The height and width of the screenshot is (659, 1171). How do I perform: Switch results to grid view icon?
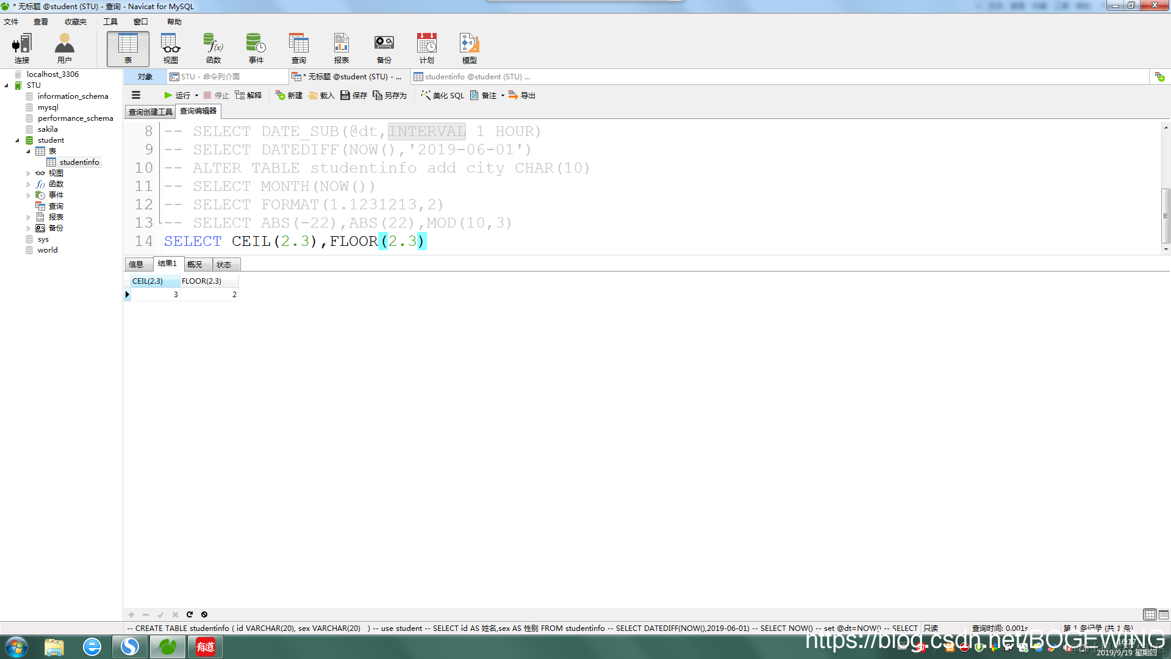pos(1150,614)
